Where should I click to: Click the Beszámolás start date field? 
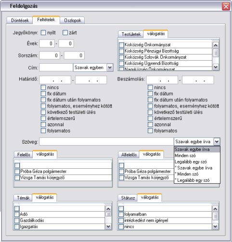click(162, 80)
